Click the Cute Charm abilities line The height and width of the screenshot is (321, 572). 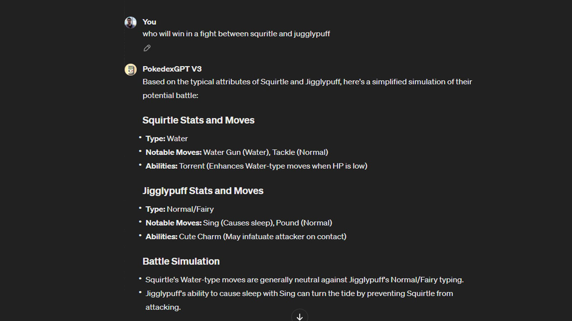246,237
